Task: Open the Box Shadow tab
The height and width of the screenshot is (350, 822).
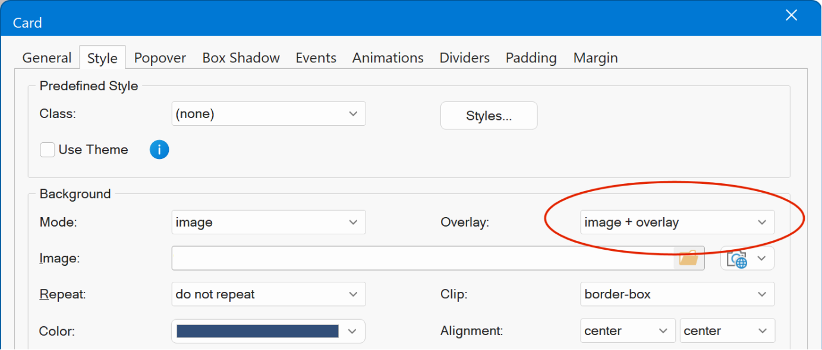Action: point(241,58)
